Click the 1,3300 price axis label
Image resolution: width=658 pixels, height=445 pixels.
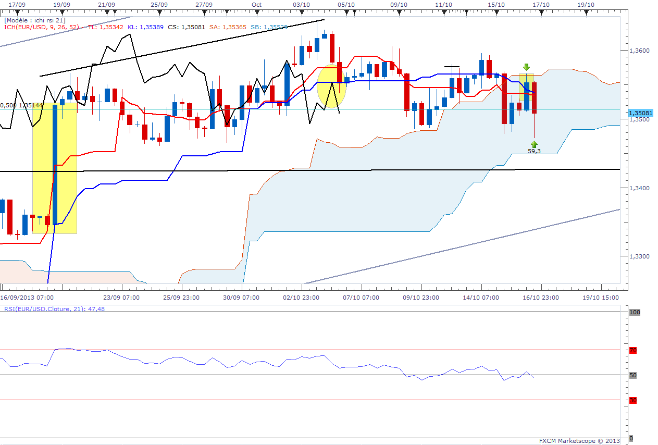tap(639, 256)
